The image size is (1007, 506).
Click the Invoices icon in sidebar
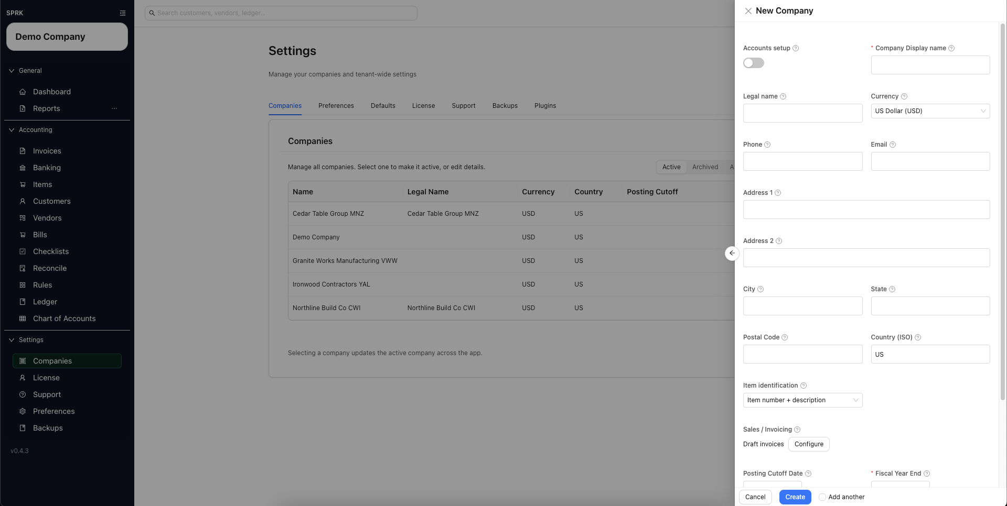pyautogui.click(x=23, y=151)
